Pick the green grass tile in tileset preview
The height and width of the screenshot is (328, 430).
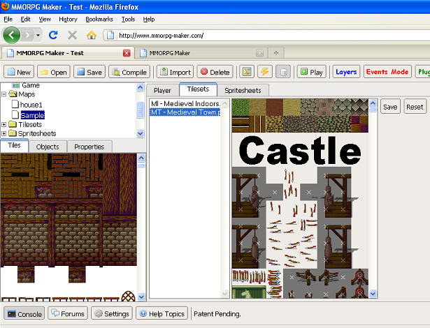pos(241,107)
